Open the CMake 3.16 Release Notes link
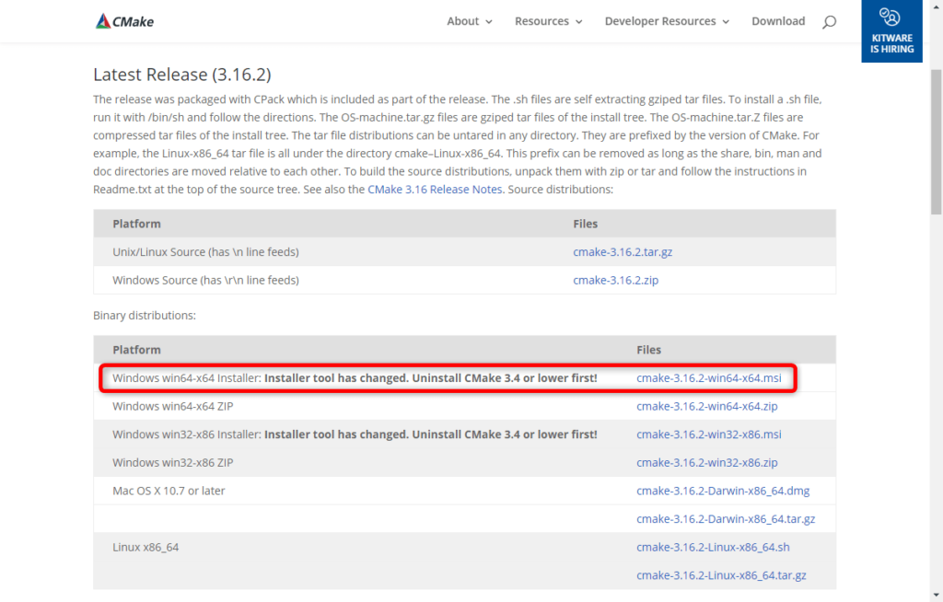 436,190
